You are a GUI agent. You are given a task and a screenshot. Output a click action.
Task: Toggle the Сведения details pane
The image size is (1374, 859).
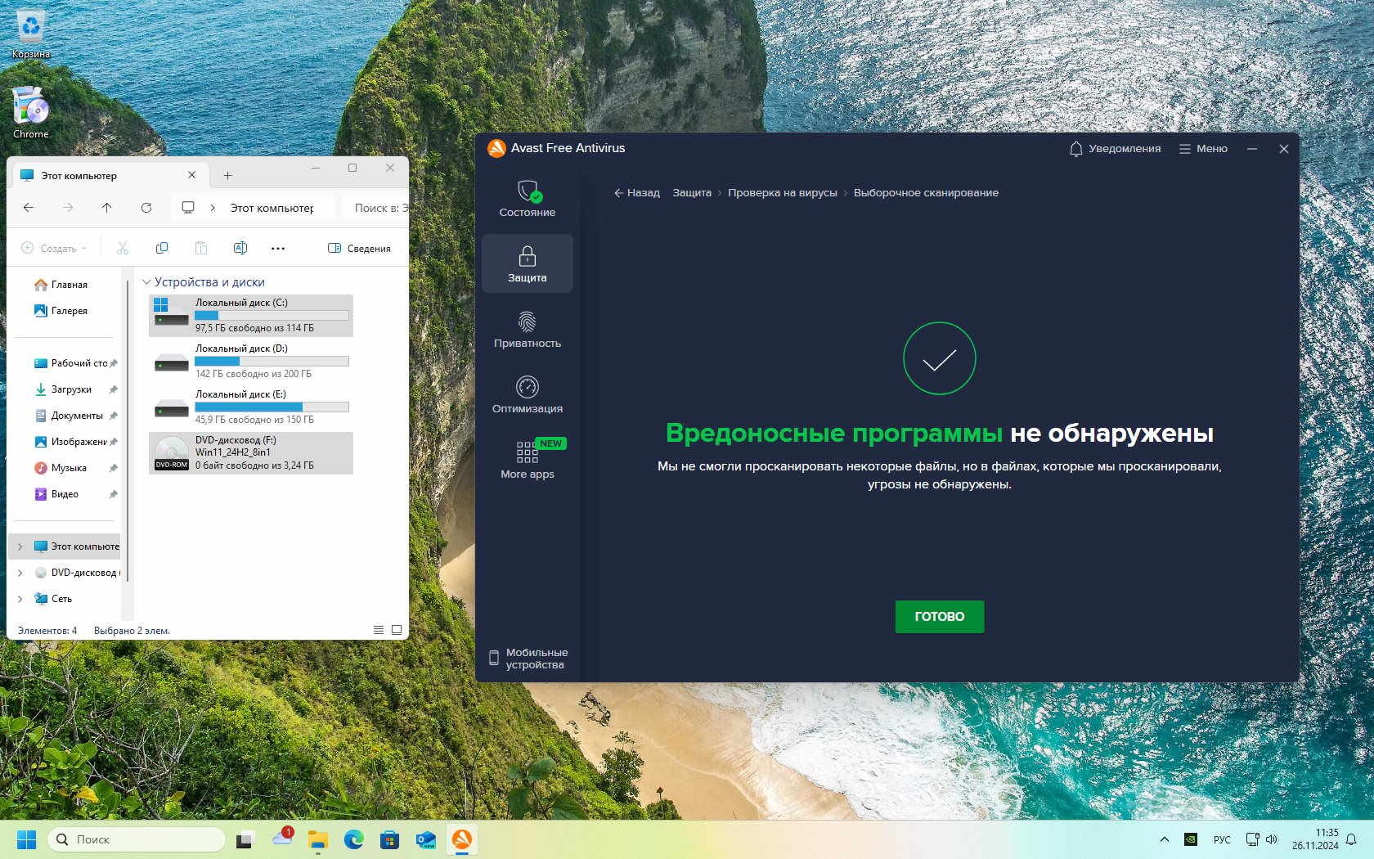[x=359, y=248]
